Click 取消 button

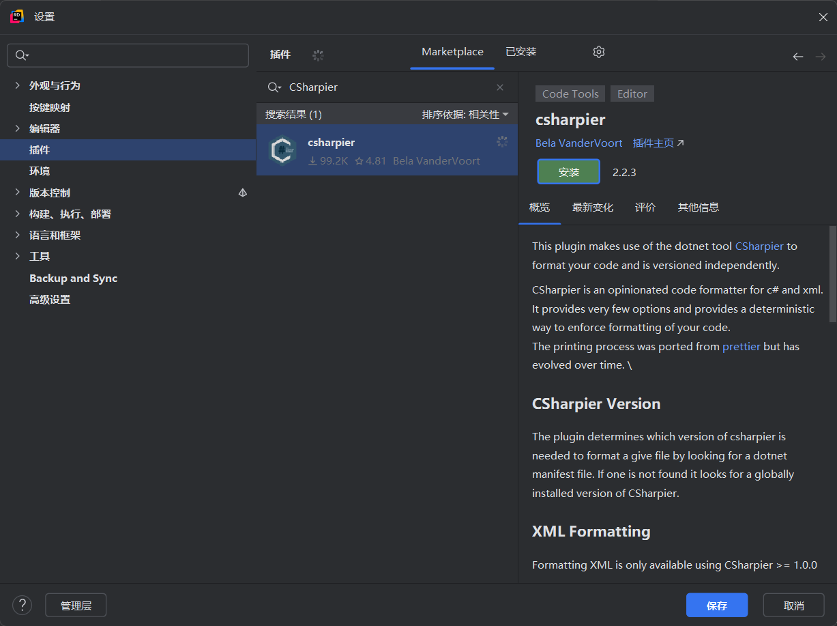(x=794, y=606)
